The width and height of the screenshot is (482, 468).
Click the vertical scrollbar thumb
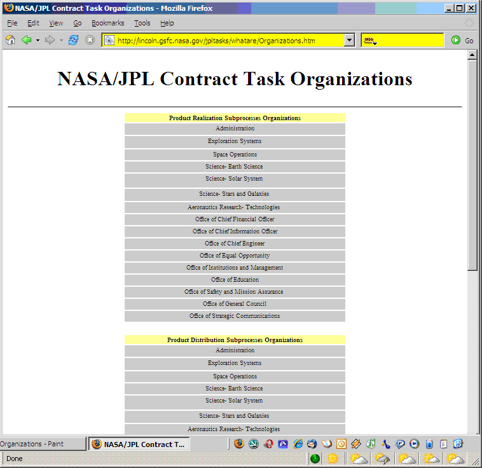[x=472, y=165]
